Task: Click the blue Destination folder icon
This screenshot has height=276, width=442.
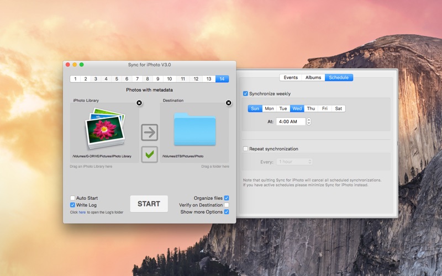Action: coord(195,129)
